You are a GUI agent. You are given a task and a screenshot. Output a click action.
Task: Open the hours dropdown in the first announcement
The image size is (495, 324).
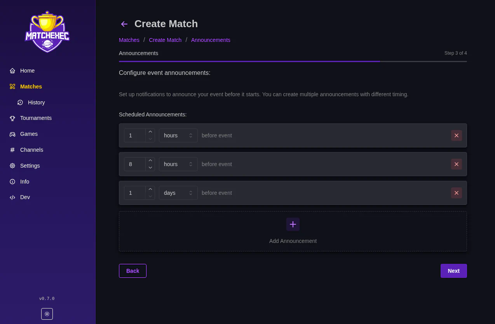pos(178,135)
